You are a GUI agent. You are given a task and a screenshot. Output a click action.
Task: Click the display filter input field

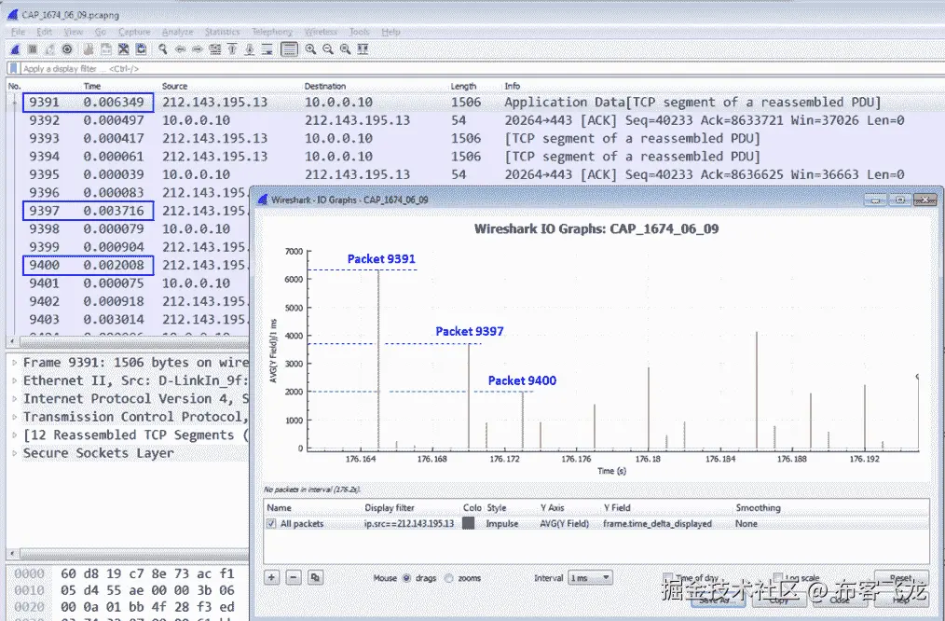[480, 69]
